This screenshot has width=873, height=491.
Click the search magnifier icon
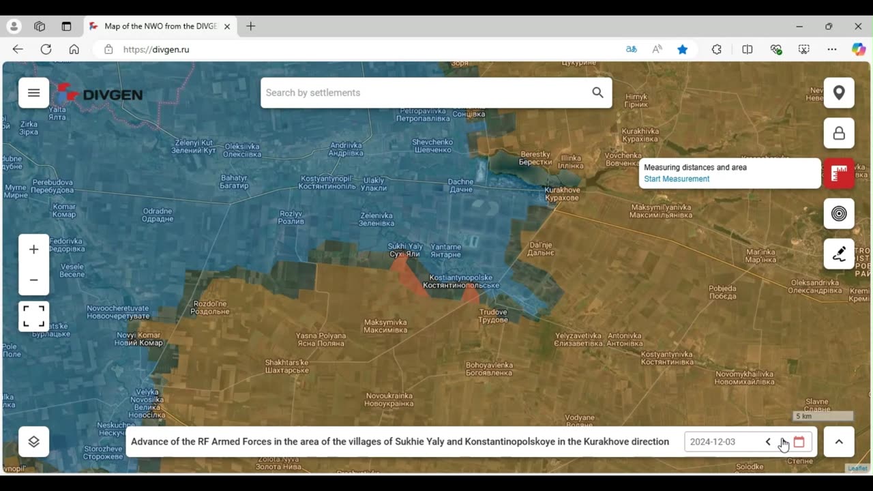click(x=597, y=93)
